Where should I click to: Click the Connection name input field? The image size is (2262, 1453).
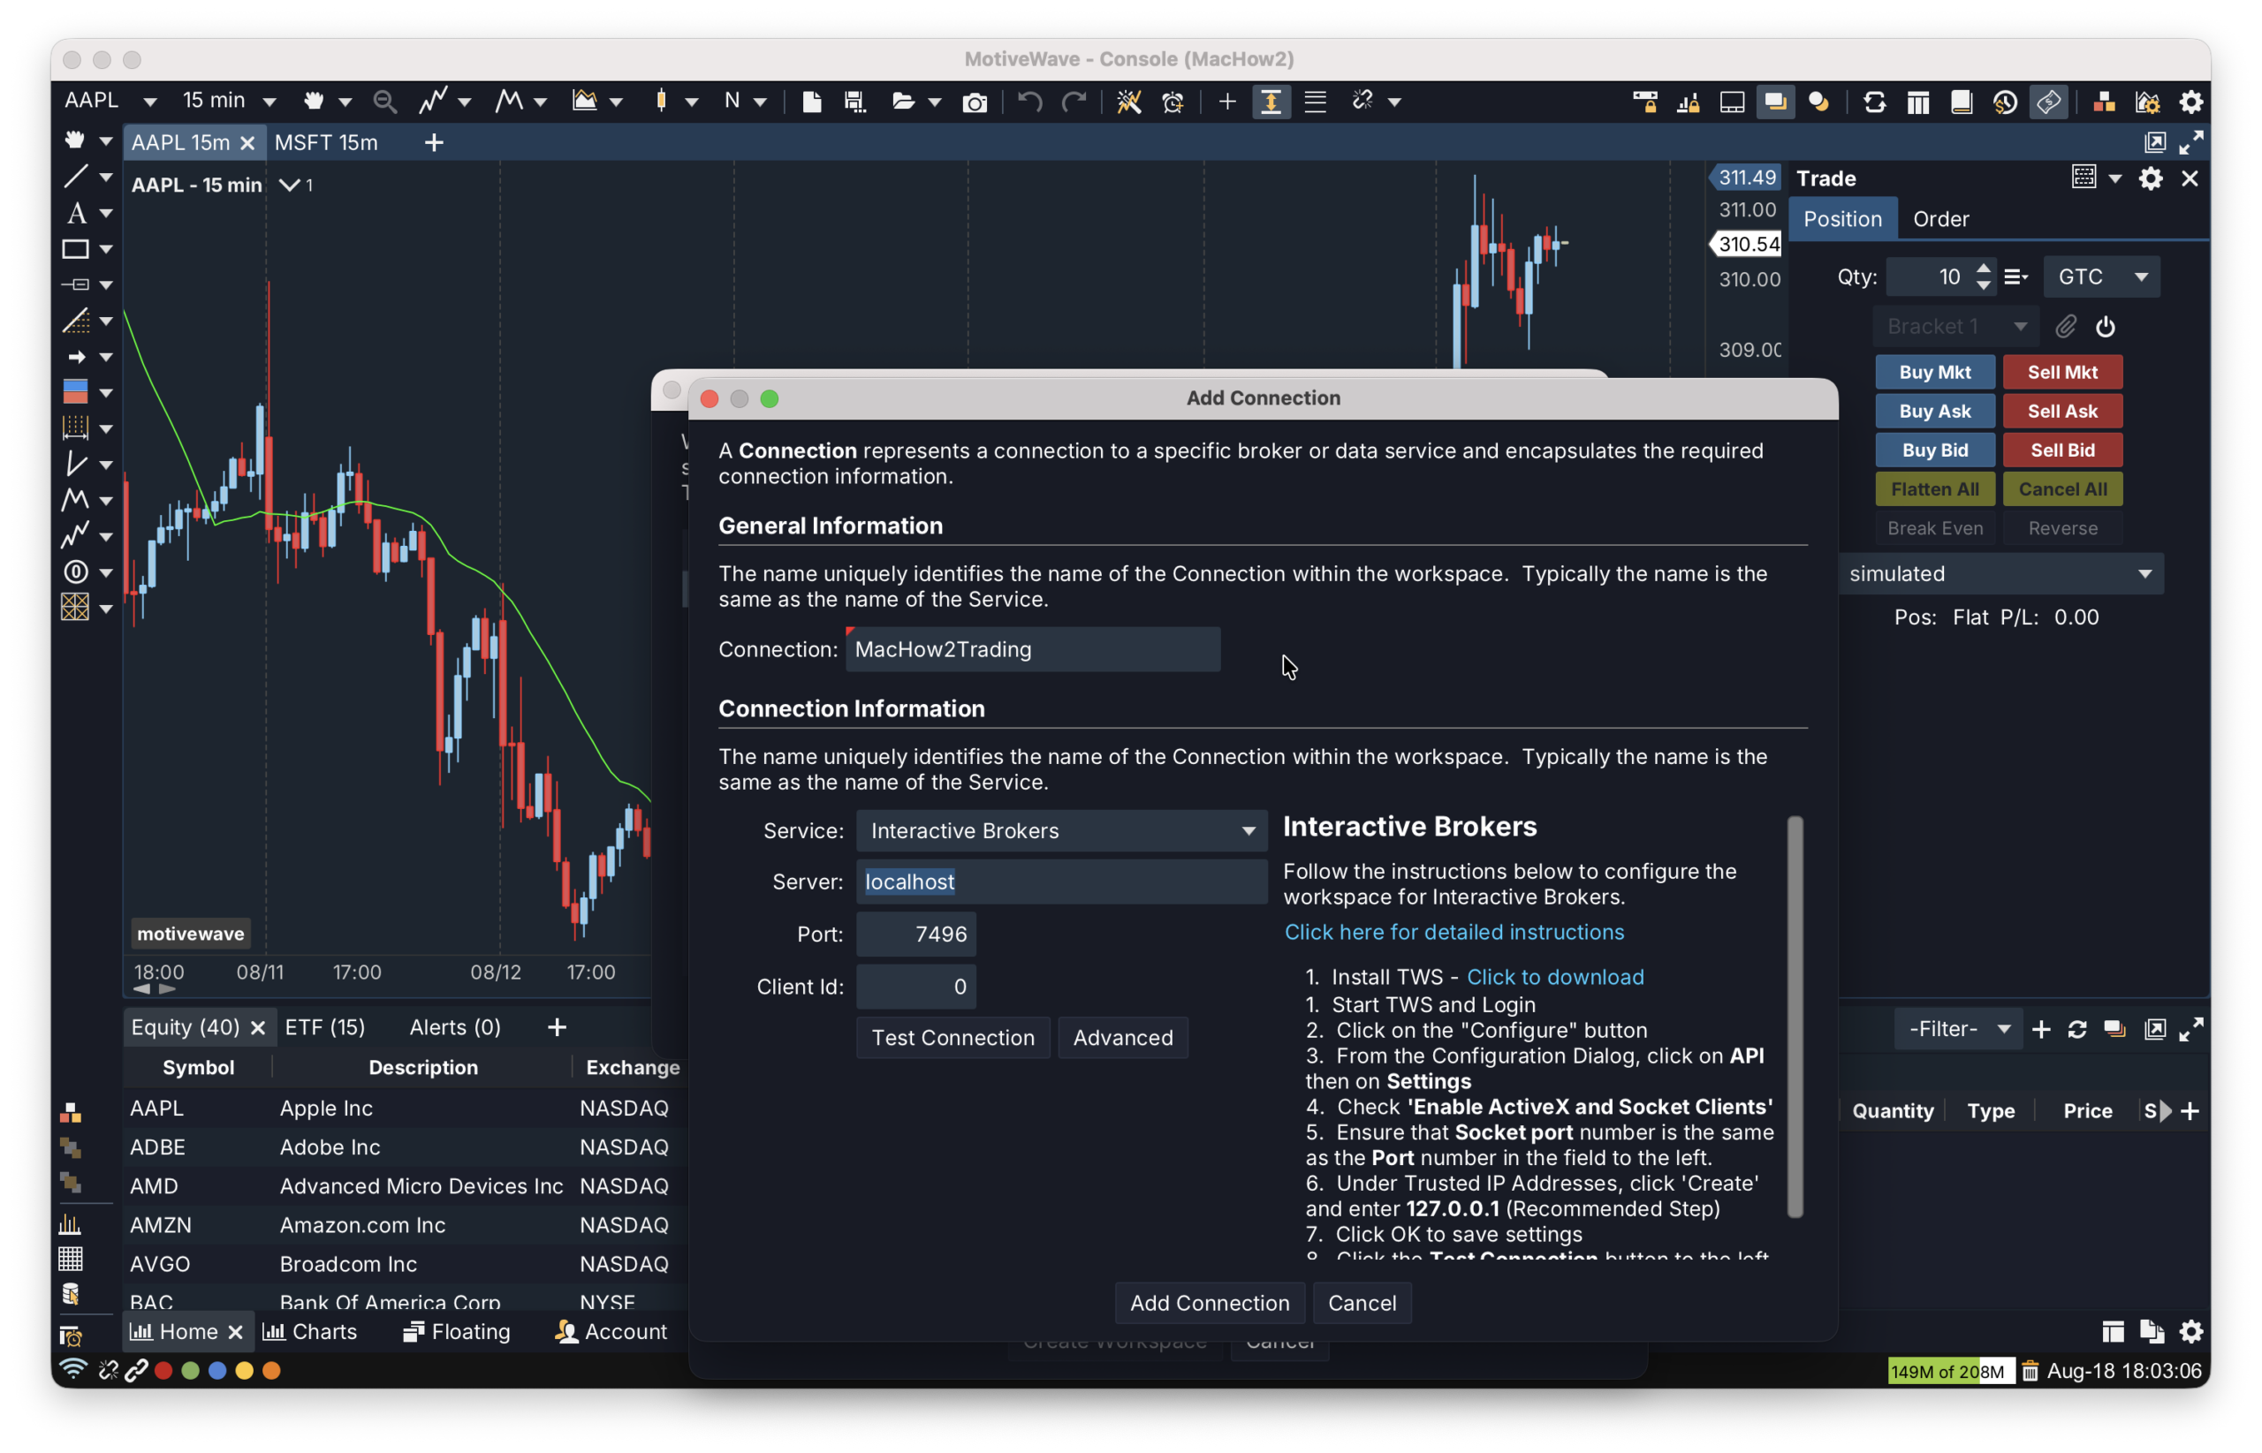click(x=1032, y=649)
